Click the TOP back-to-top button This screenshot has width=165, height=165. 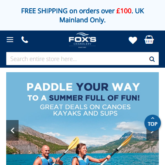(x=153, y=123)
